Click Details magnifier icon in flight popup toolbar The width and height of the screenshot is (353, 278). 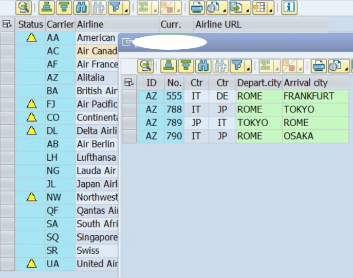[146, 66]
